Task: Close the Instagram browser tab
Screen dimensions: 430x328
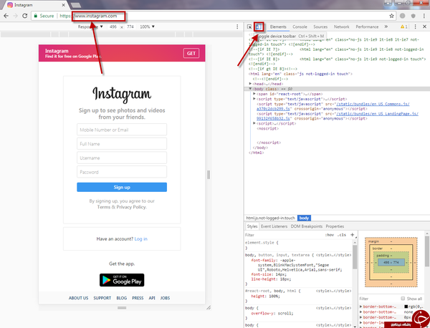Action: click(x=63, y=5)
